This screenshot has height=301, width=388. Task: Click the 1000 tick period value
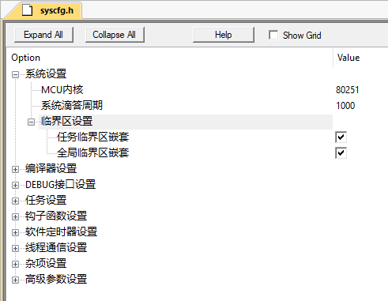[x=345, y=106]
